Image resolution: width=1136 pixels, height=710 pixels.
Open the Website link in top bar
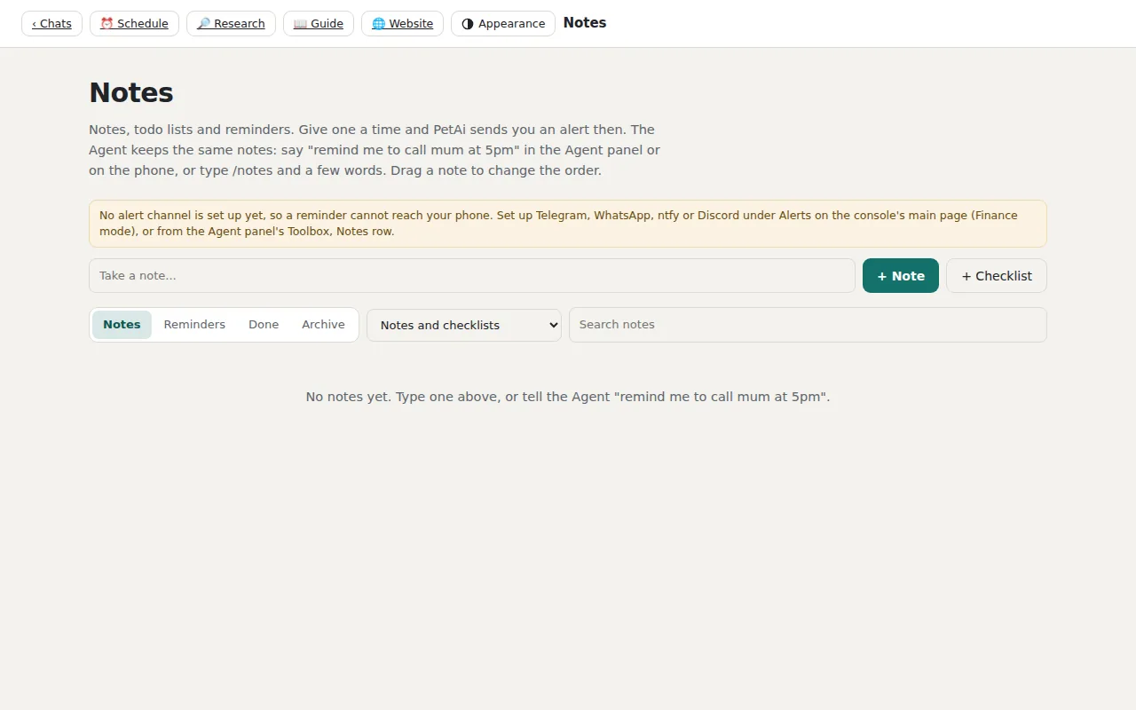(x=402, y=24)
